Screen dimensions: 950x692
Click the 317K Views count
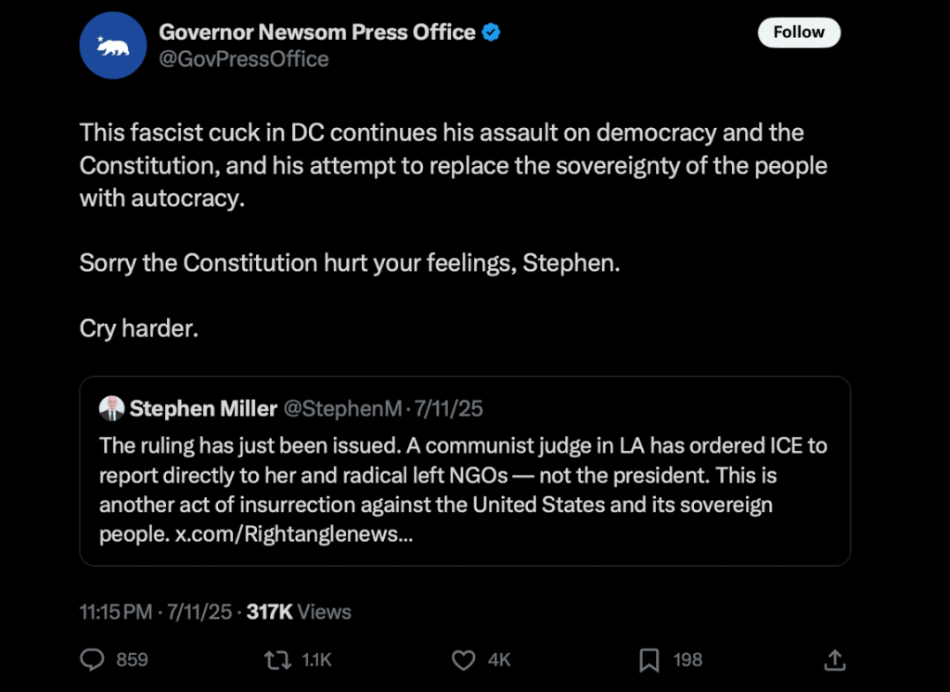tap(299, 612)
